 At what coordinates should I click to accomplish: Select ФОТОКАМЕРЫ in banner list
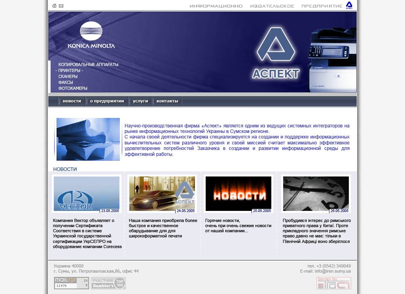[x=73, y=88]
